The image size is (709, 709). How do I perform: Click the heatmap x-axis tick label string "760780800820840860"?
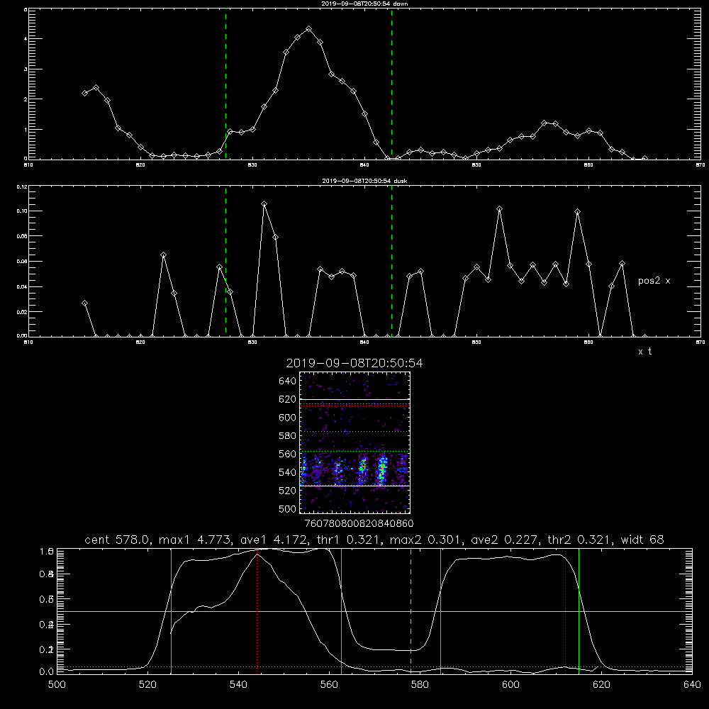click(359, 524)
